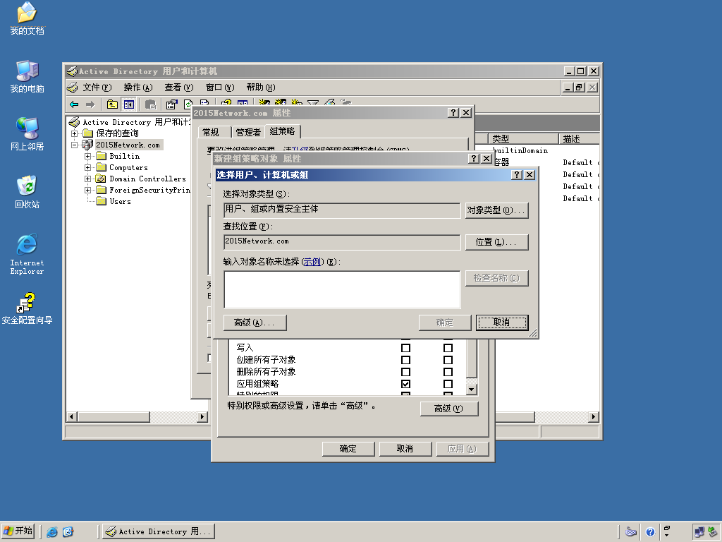Viewport: 722px width, 542px height.
Task: Click the Back arrow in the toolbar
Action: pyautogui.click(x=74, y=104)
